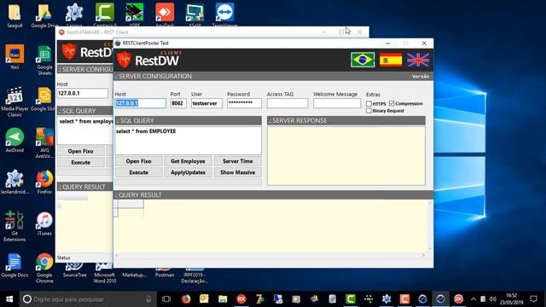Enable the Binary Request checkbox
546x307 pixels.
click(x=369, y=111)
